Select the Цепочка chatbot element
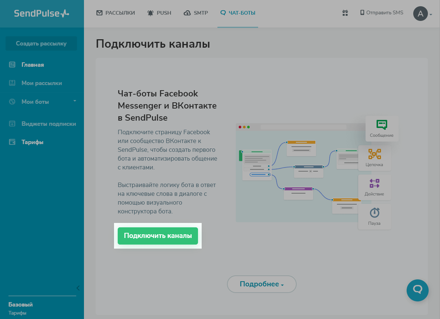 [375, 158]
